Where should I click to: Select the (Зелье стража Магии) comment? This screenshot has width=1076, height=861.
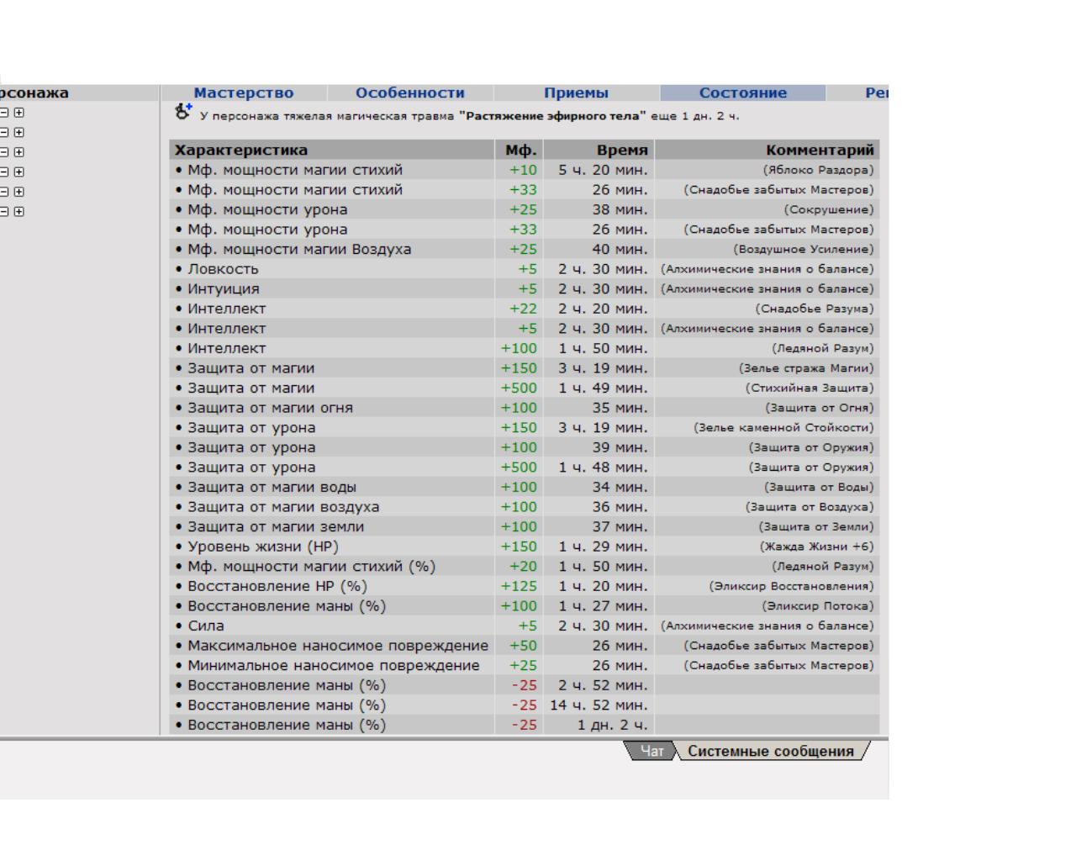point(807,368)
